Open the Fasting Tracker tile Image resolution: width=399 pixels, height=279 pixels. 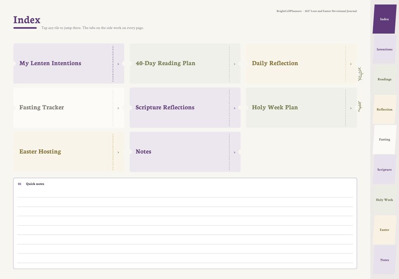69,108
